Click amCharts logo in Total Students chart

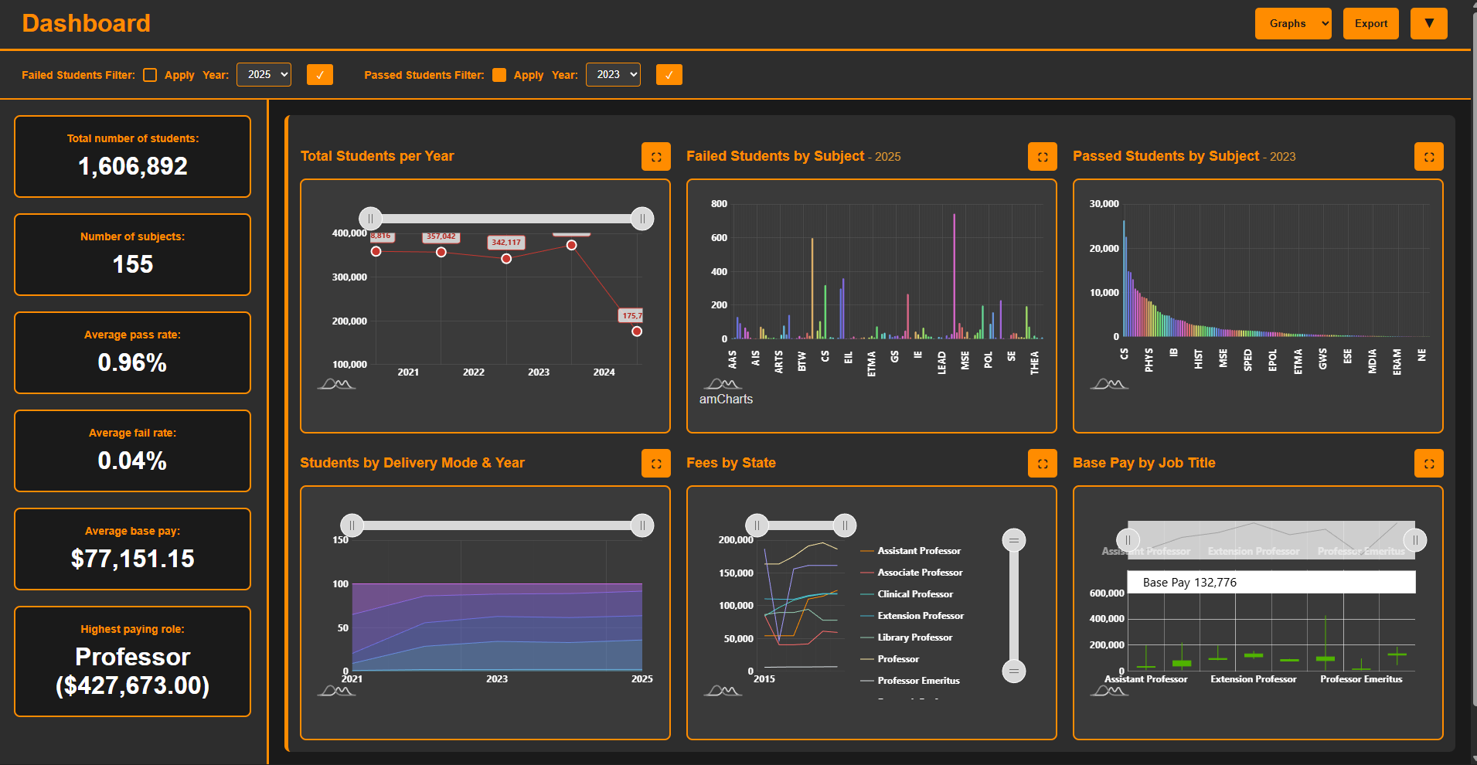[x=336, y=384]
